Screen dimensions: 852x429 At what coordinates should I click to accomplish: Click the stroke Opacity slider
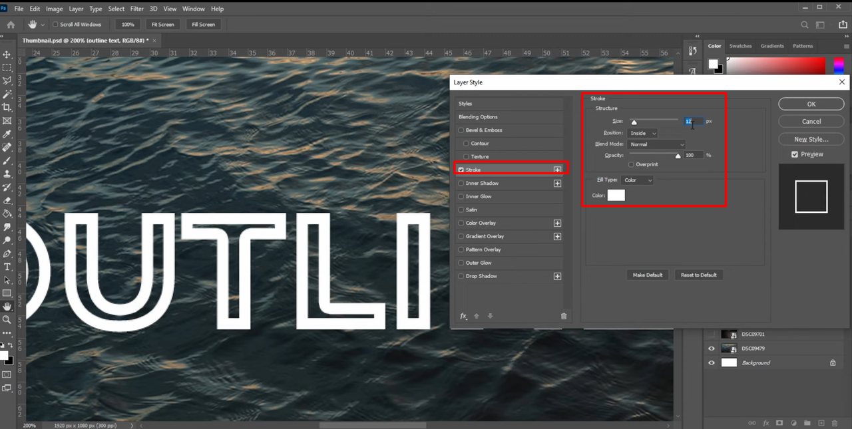coord(654,154)
